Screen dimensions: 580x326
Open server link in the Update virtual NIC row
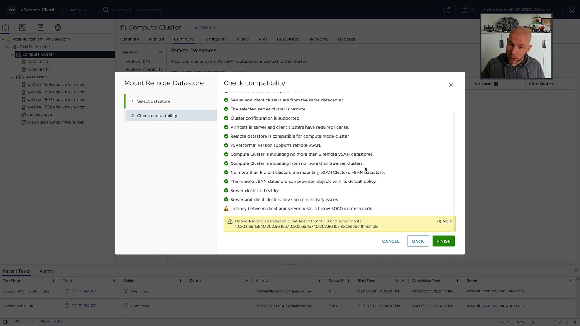click(x=495, y=306)
